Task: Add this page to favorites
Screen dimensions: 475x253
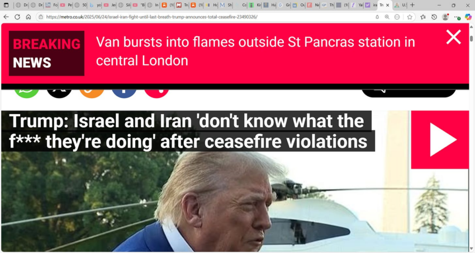Action: (410, 17)
